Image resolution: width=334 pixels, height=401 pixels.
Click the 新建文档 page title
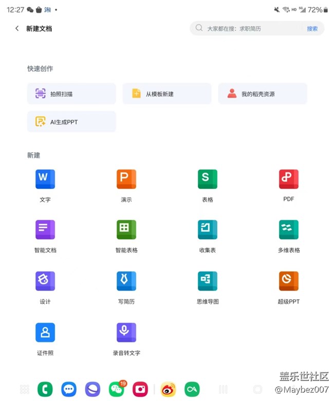click(x=39, y=29)
